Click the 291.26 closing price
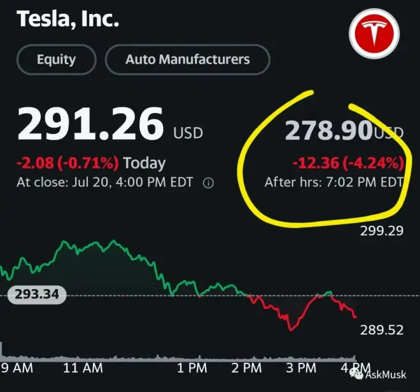 coord(90,125)
